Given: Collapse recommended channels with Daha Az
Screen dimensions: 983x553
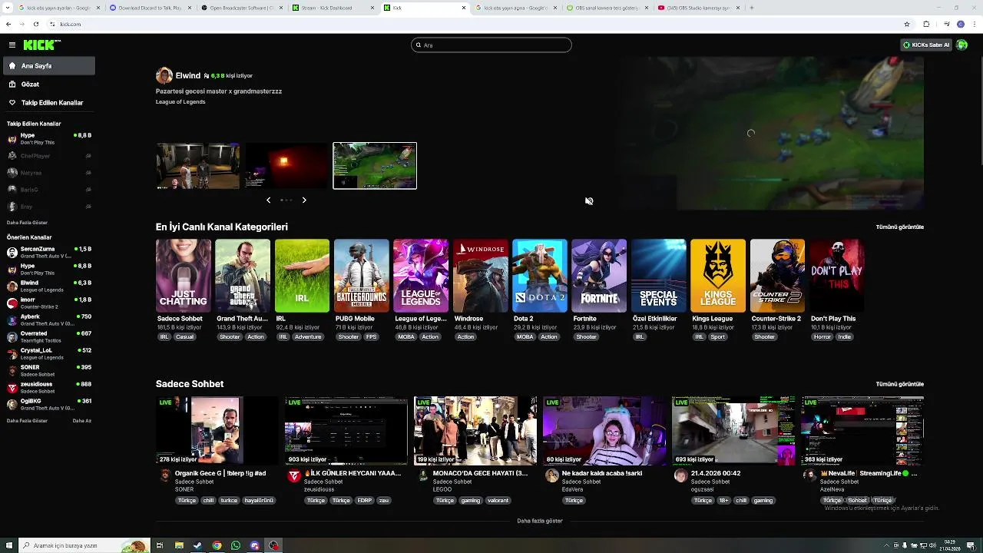Looking at the screenshot, I should [81, 421].
